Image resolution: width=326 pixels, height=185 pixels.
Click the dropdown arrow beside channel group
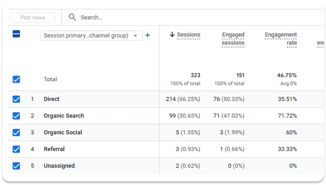coord(136,36)
